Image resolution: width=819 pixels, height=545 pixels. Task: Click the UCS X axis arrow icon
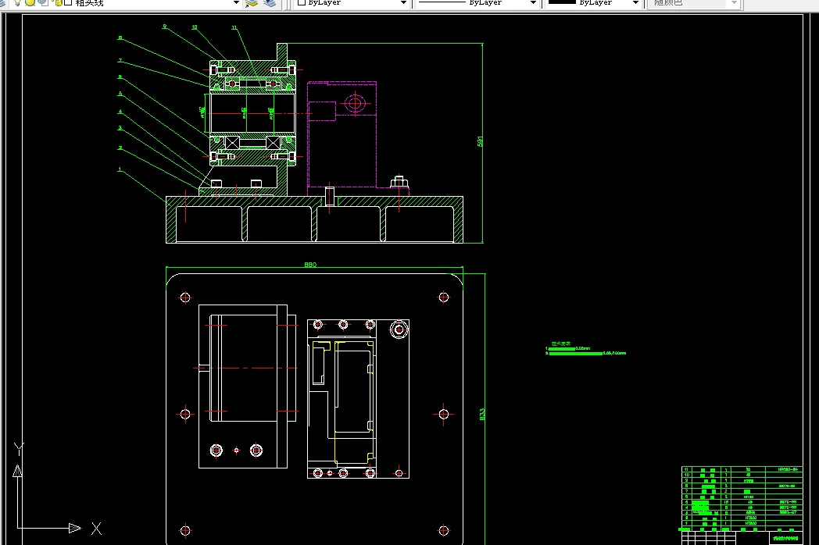pos(76,528)
